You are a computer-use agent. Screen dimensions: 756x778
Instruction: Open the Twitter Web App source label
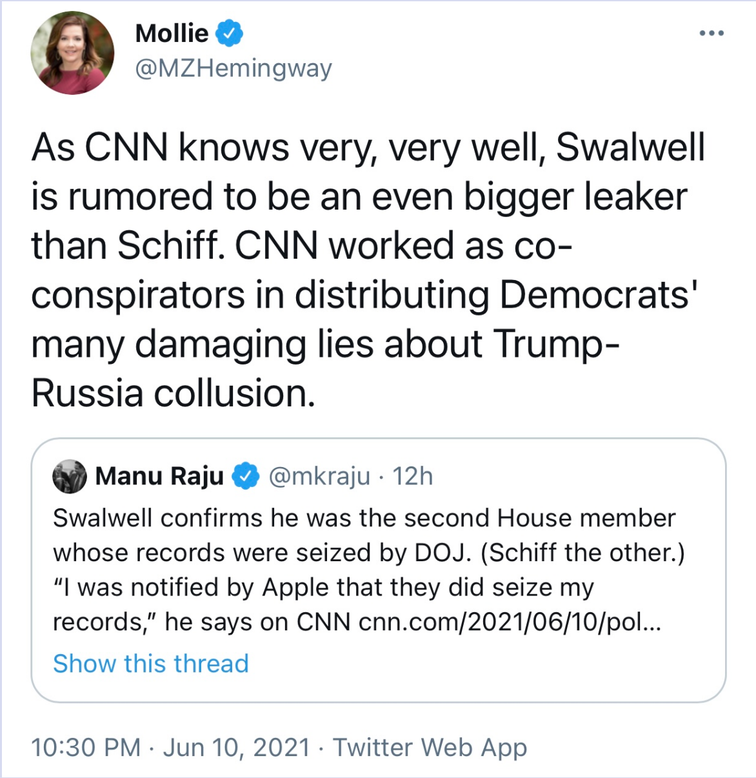(430, 747)
